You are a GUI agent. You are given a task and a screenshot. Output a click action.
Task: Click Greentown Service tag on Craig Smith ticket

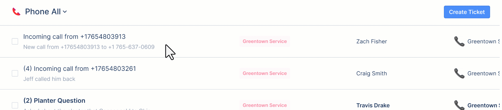click(x=265, y=73)
